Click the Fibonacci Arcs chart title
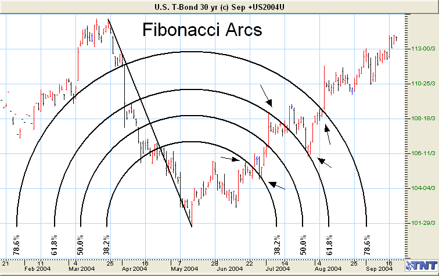 [202, 30]
